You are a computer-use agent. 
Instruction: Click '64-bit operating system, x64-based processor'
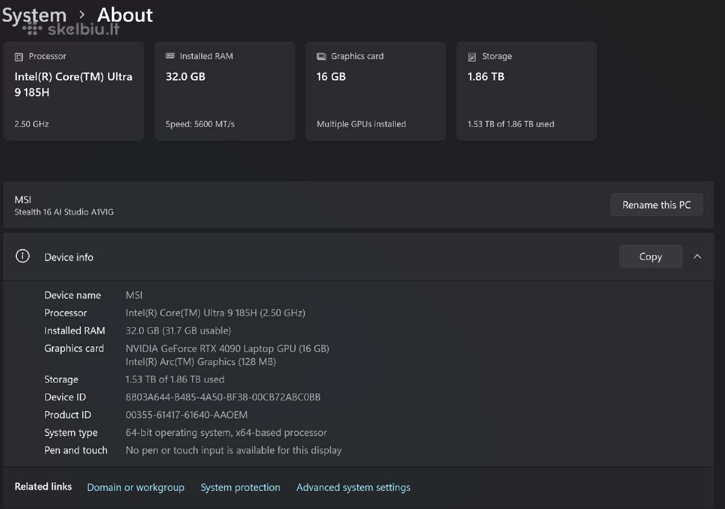(x=226, y=433)
